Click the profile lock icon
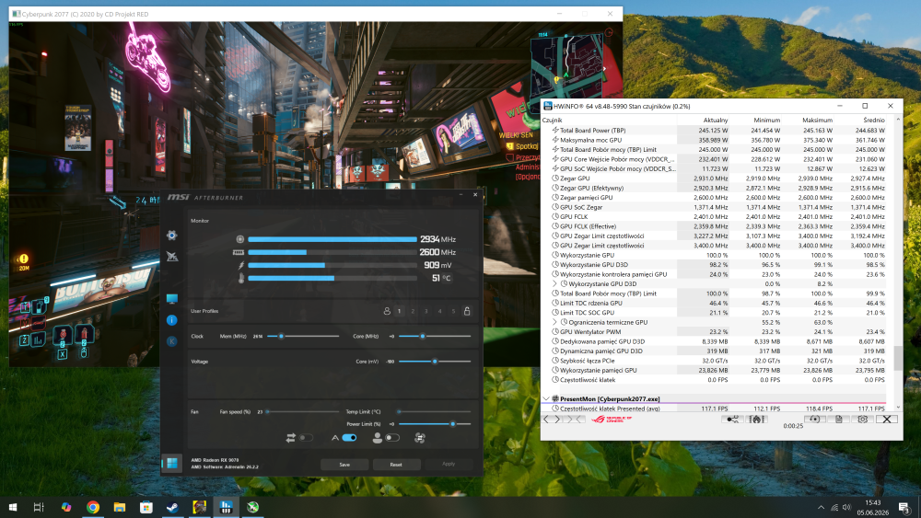Image resolution: width=921 pixels, height=518 pixels. tap(467, 311)
